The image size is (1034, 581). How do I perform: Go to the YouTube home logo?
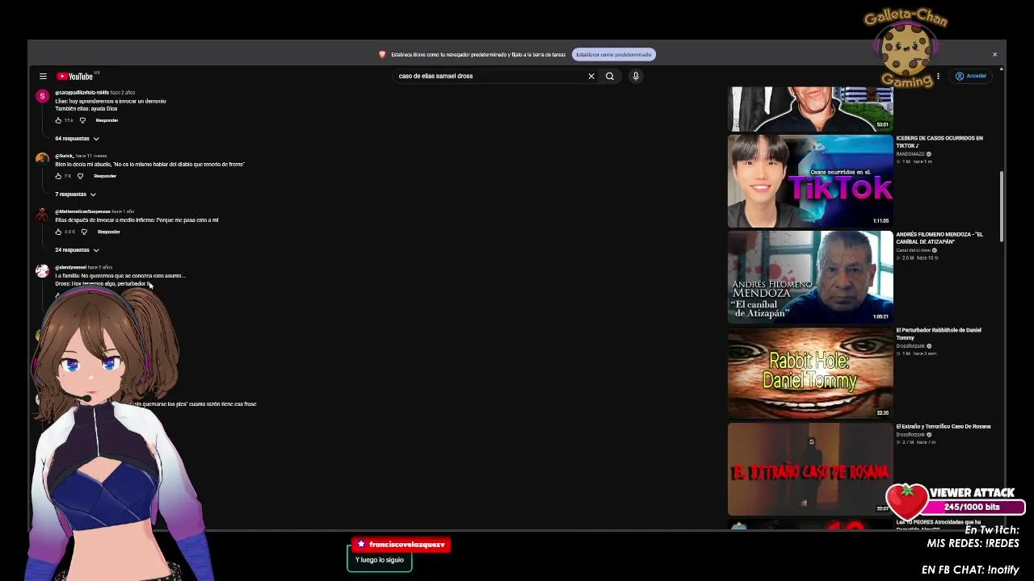(75, 76)
